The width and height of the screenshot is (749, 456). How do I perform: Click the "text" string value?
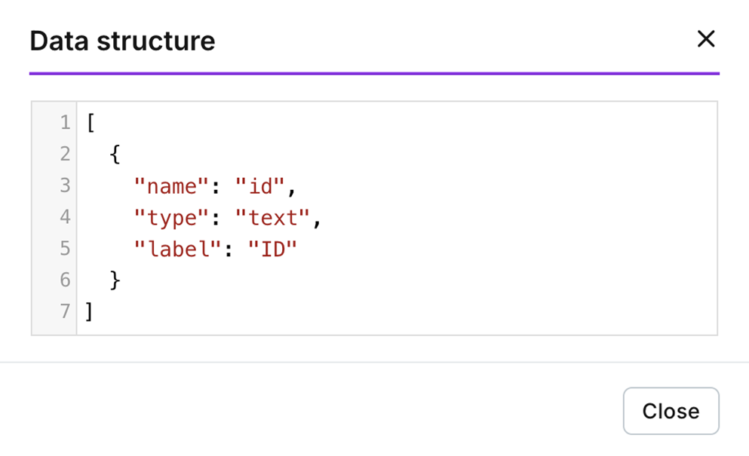click(274, 218)
